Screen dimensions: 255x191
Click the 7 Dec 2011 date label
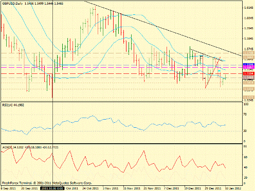[171, 188]
